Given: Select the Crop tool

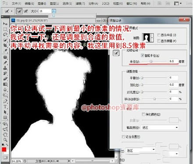Looking at the screenshot, I should [5, 45].
